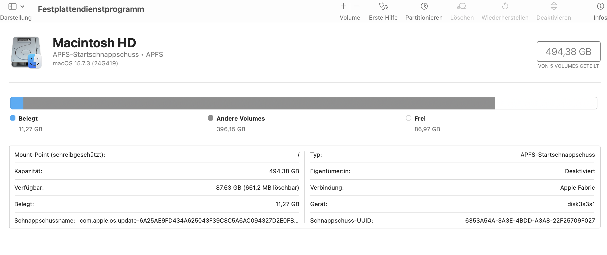Click the white Frei legend swatch
Image resolution: width=607 pixels, height=255 pixels.
(409, 118)
